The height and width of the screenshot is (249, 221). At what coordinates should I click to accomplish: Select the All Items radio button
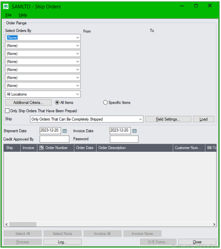(57, 103)
